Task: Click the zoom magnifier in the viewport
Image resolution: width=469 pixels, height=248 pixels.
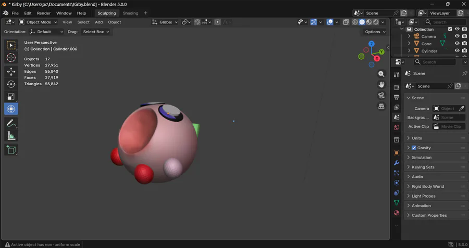Action: 381,74
